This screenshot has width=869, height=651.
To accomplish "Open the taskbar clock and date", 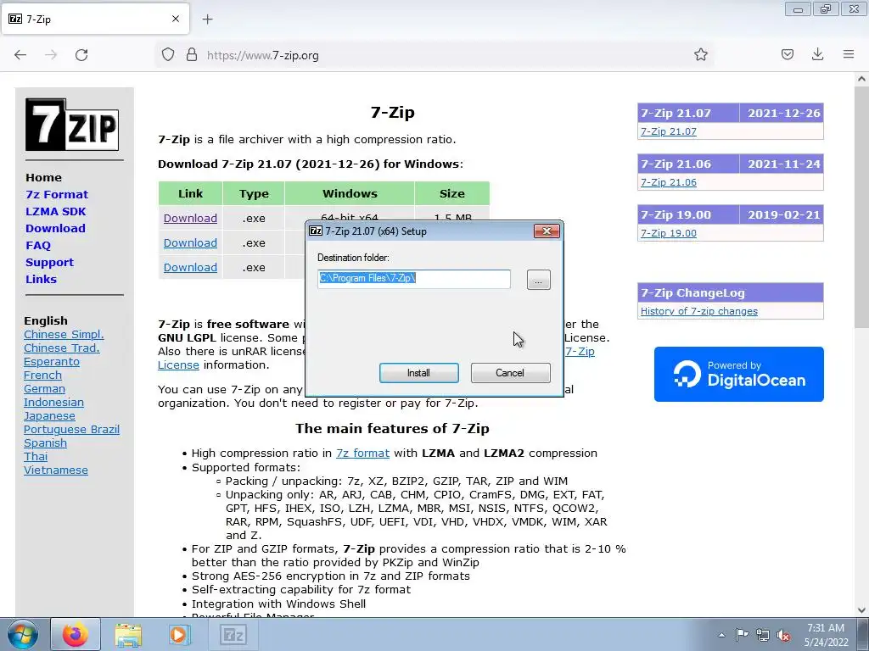I will coord(826,635).
